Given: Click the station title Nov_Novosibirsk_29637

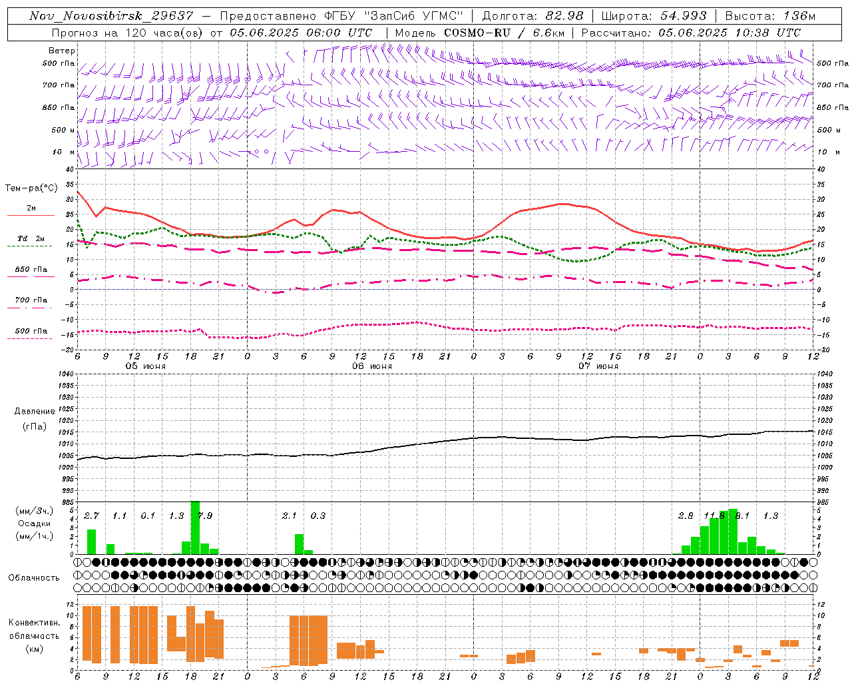Looking at the screenshot, I should click(111, 16).
